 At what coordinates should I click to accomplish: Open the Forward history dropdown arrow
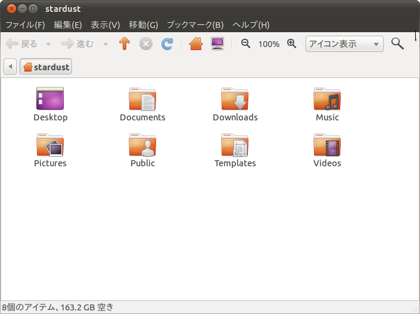[106, 44]
